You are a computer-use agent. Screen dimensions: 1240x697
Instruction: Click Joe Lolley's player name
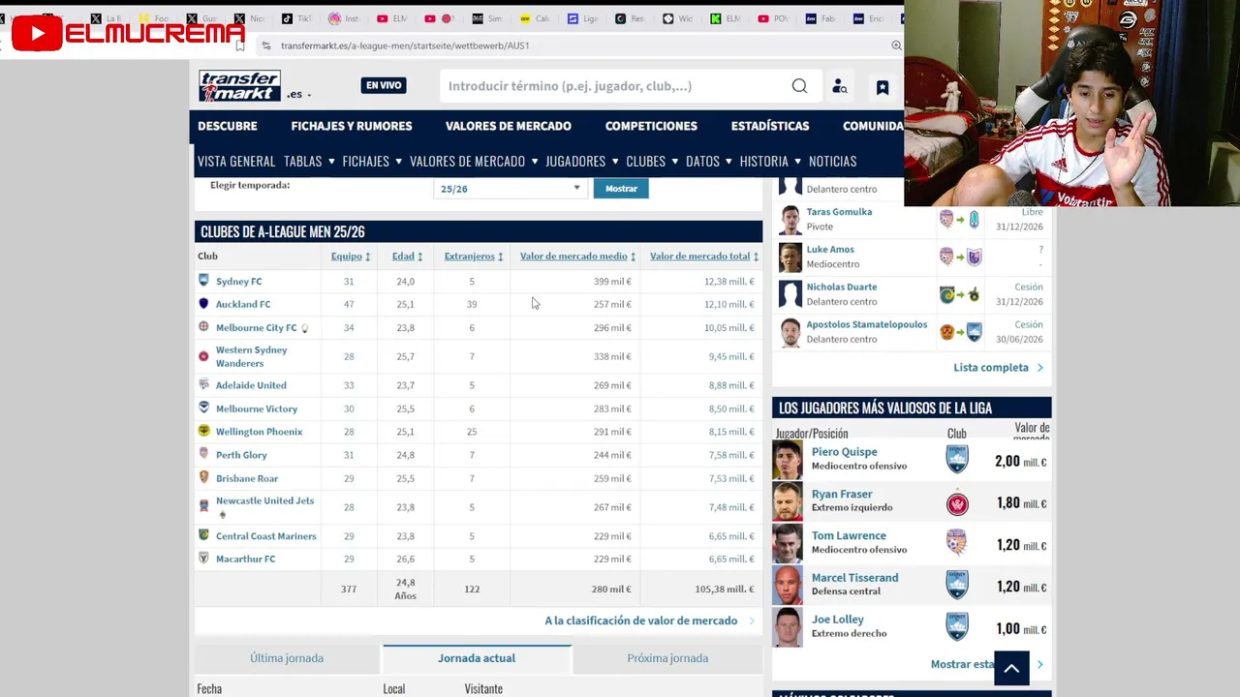click(838, 620)
